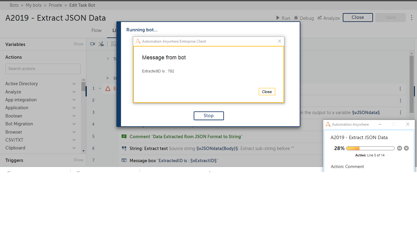Click the Close button in the message box
417x234 pixels.
[x=267, y=92]
